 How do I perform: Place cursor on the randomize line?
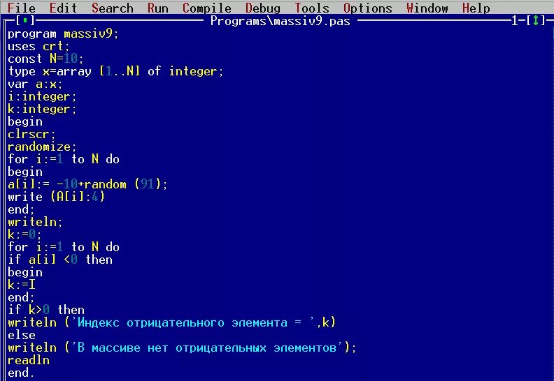coord(42,147)
